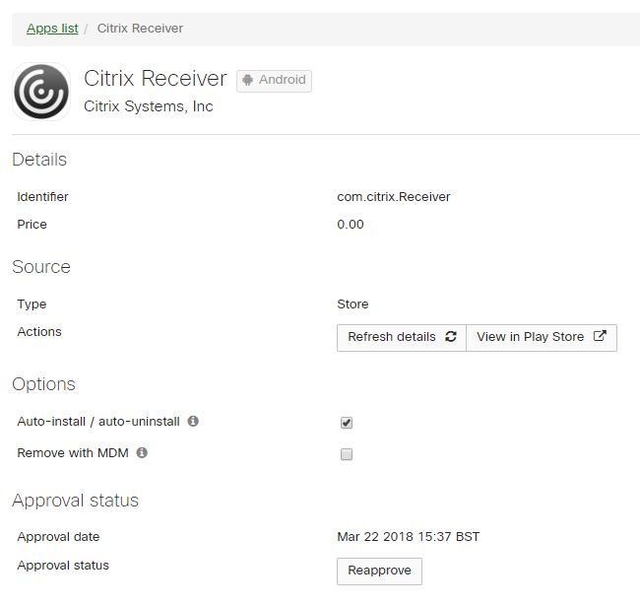Click the Android robot icon in the badge

[248, 80]
